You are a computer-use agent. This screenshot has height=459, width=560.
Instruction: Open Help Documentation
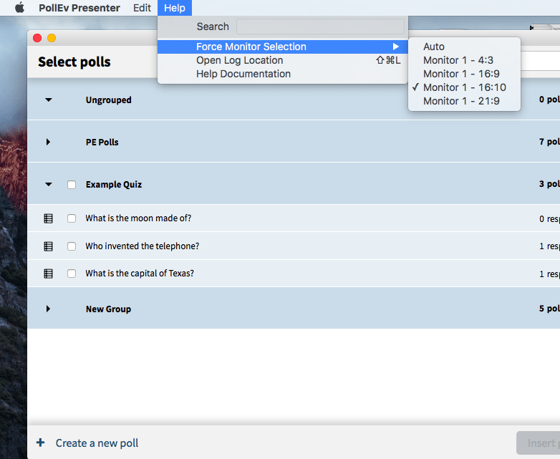point(283,74)
